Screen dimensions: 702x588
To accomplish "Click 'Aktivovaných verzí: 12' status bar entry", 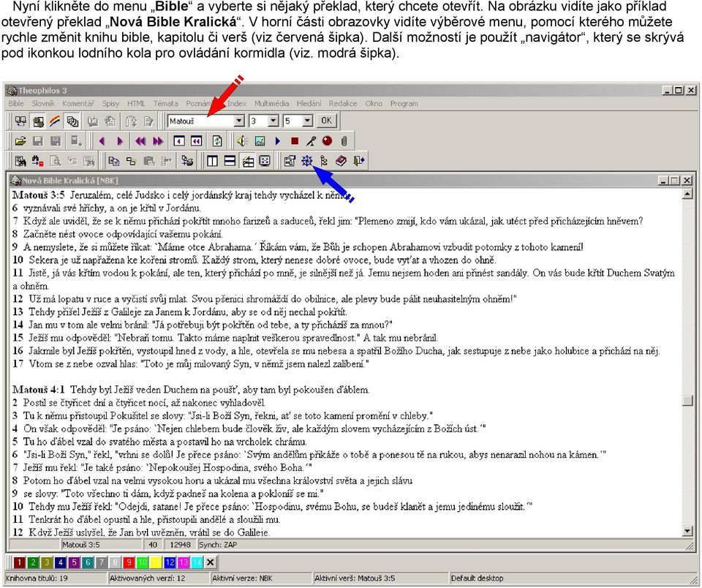I will tap(147, 578).
